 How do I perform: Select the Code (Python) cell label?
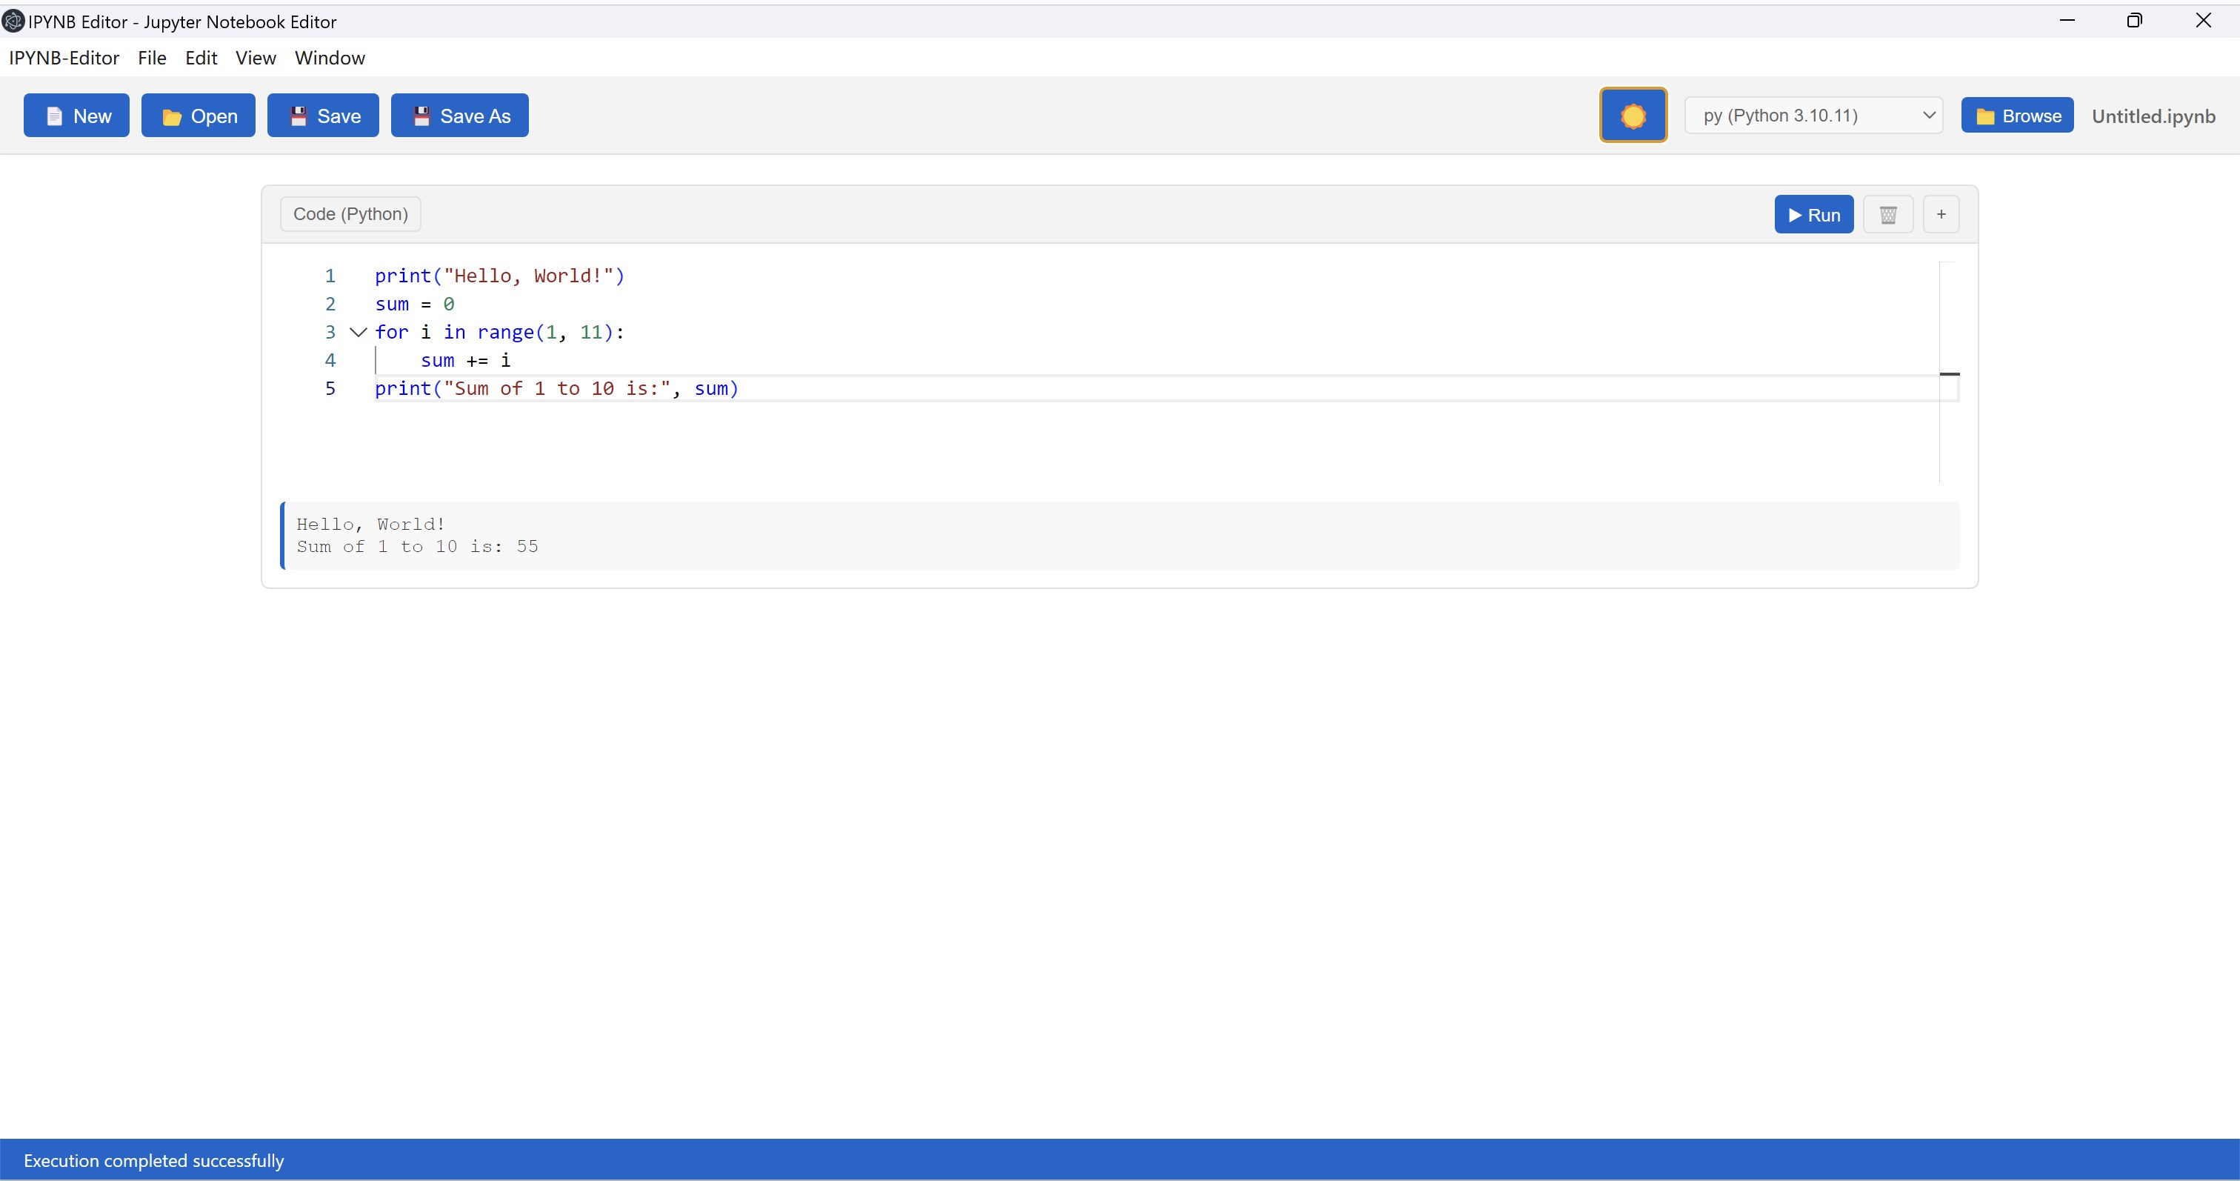click(x=349, y=214)
